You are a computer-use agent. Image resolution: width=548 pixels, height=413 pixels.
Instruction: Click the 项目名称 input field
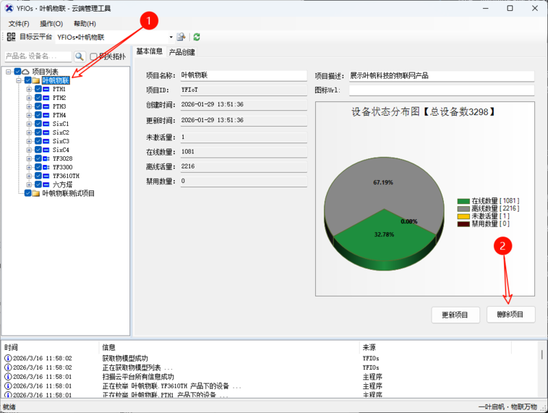[x=244, y=75]
